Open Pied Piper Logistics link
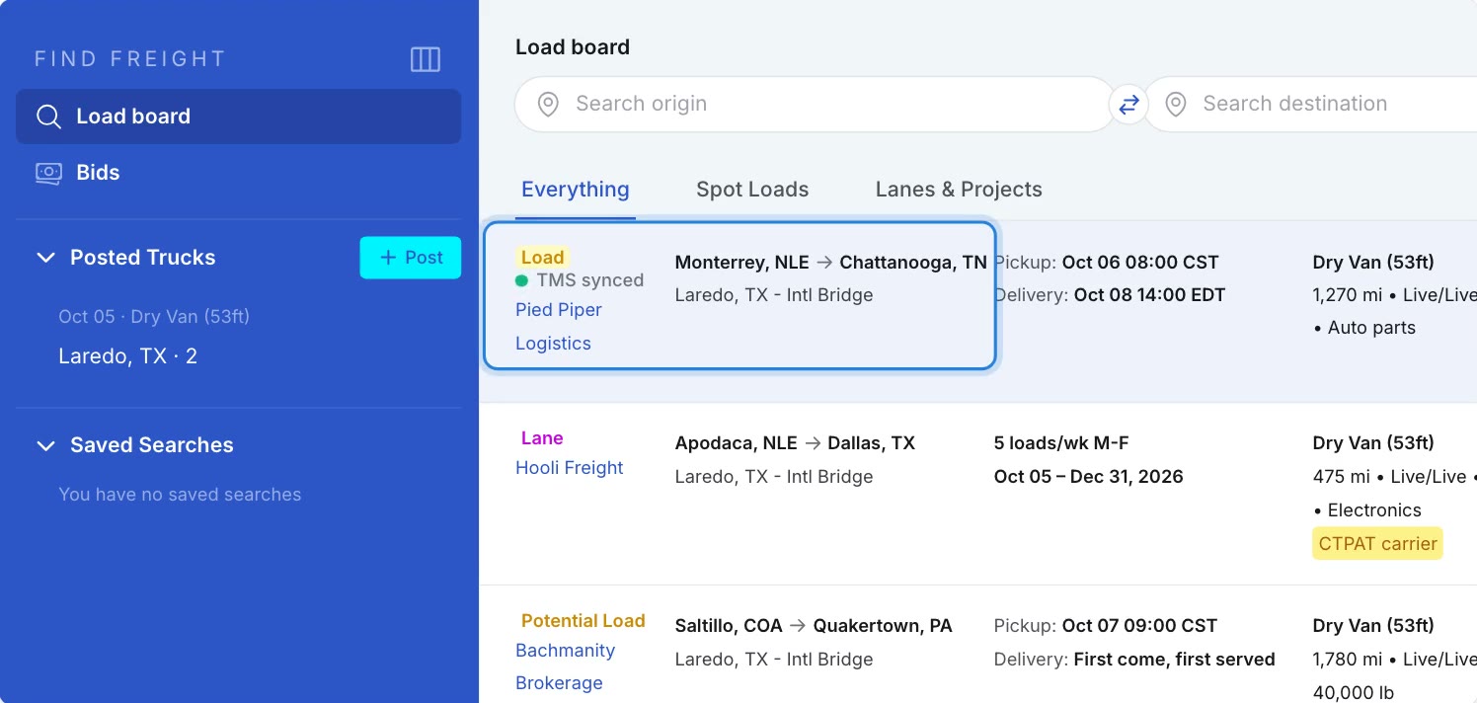The width and height of the screenshot is (1477, 703). (x=559, y=327)
